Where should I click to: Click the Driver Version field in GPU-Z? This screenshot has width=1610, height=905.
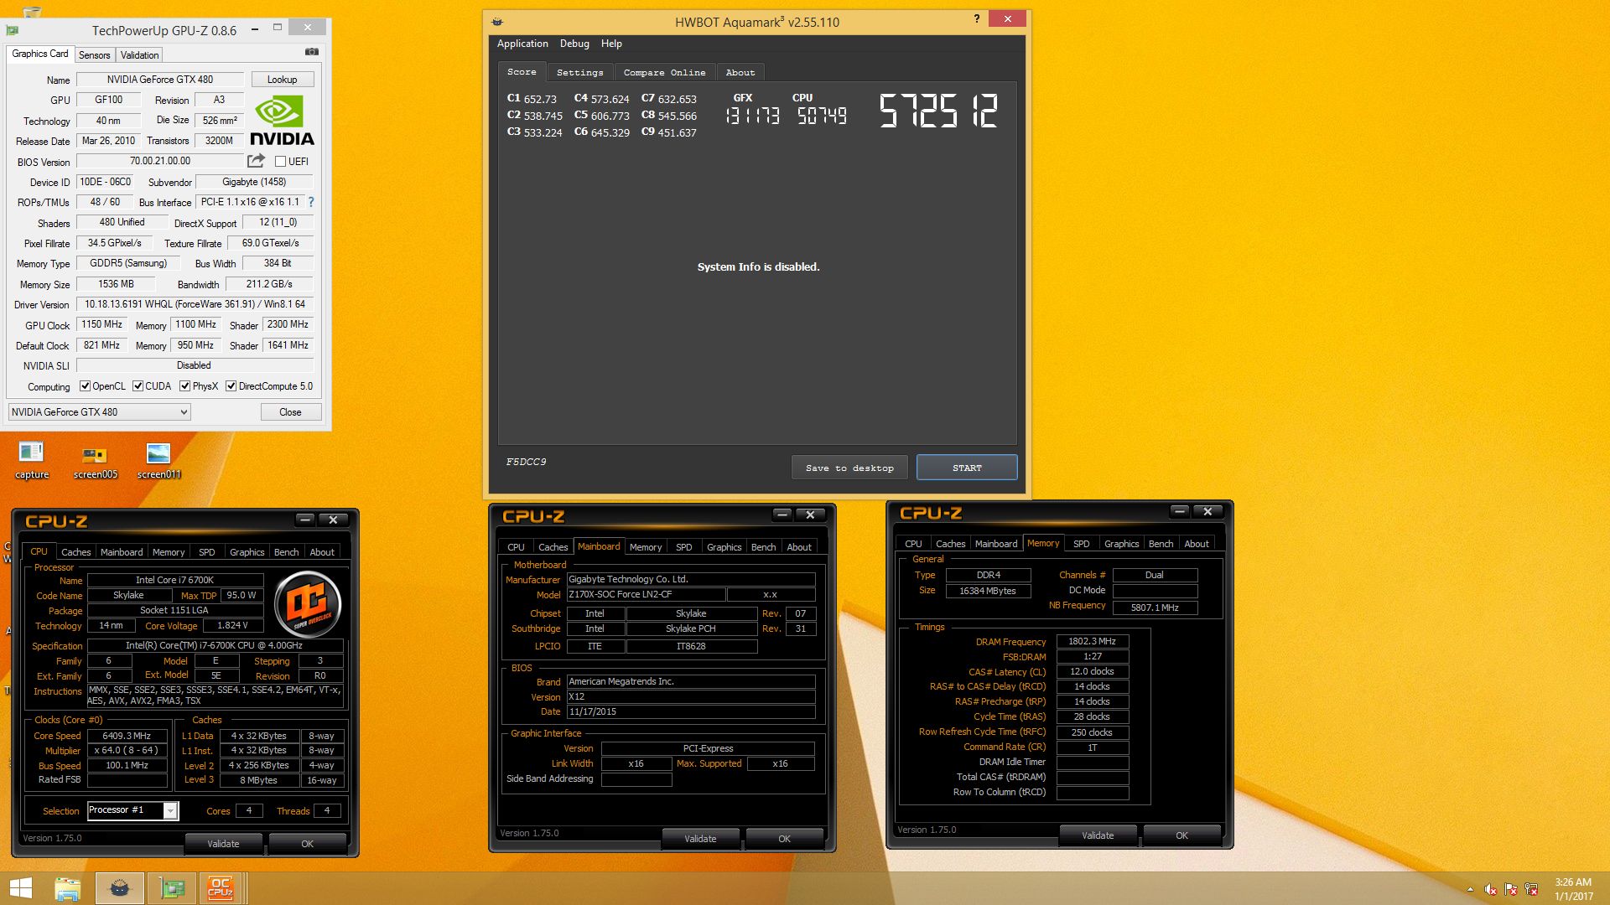[x=195, y=304]
